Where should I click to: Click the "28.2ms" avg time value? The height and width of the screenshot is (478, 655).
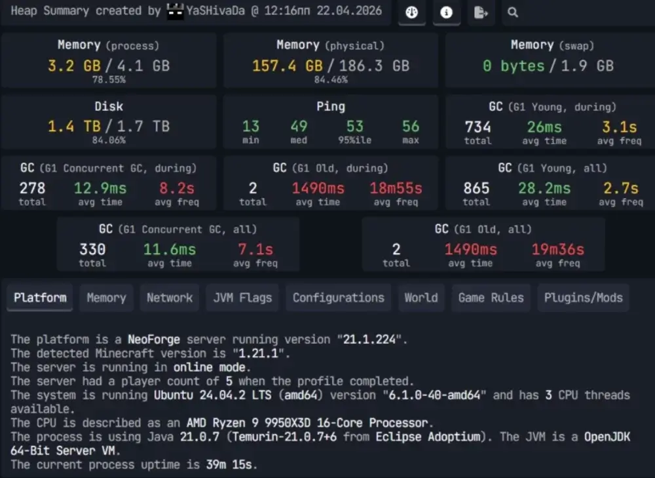point(544,188)
